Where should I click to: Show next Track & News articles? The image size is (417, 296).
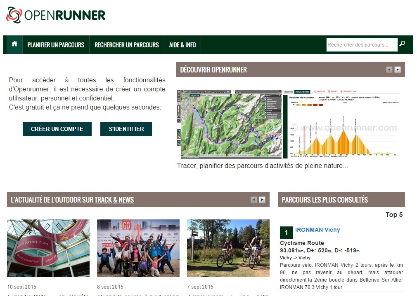pos(262,200)
